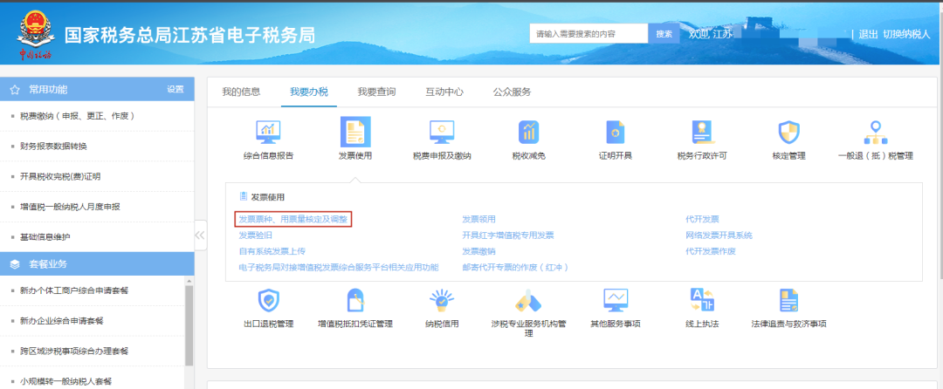This screenshot has height=389, width=943.
Task: Open the 核定管理 shield icon
Action: (x=788, y=132)
